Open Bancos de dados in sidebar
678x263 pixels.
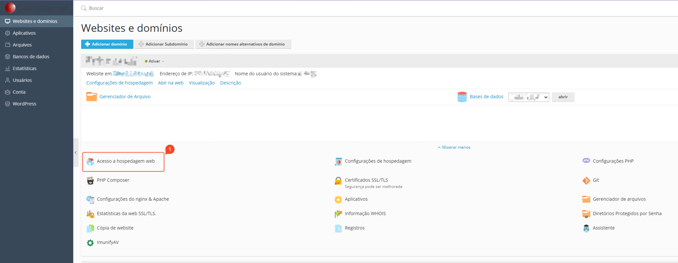pos(31,57)
